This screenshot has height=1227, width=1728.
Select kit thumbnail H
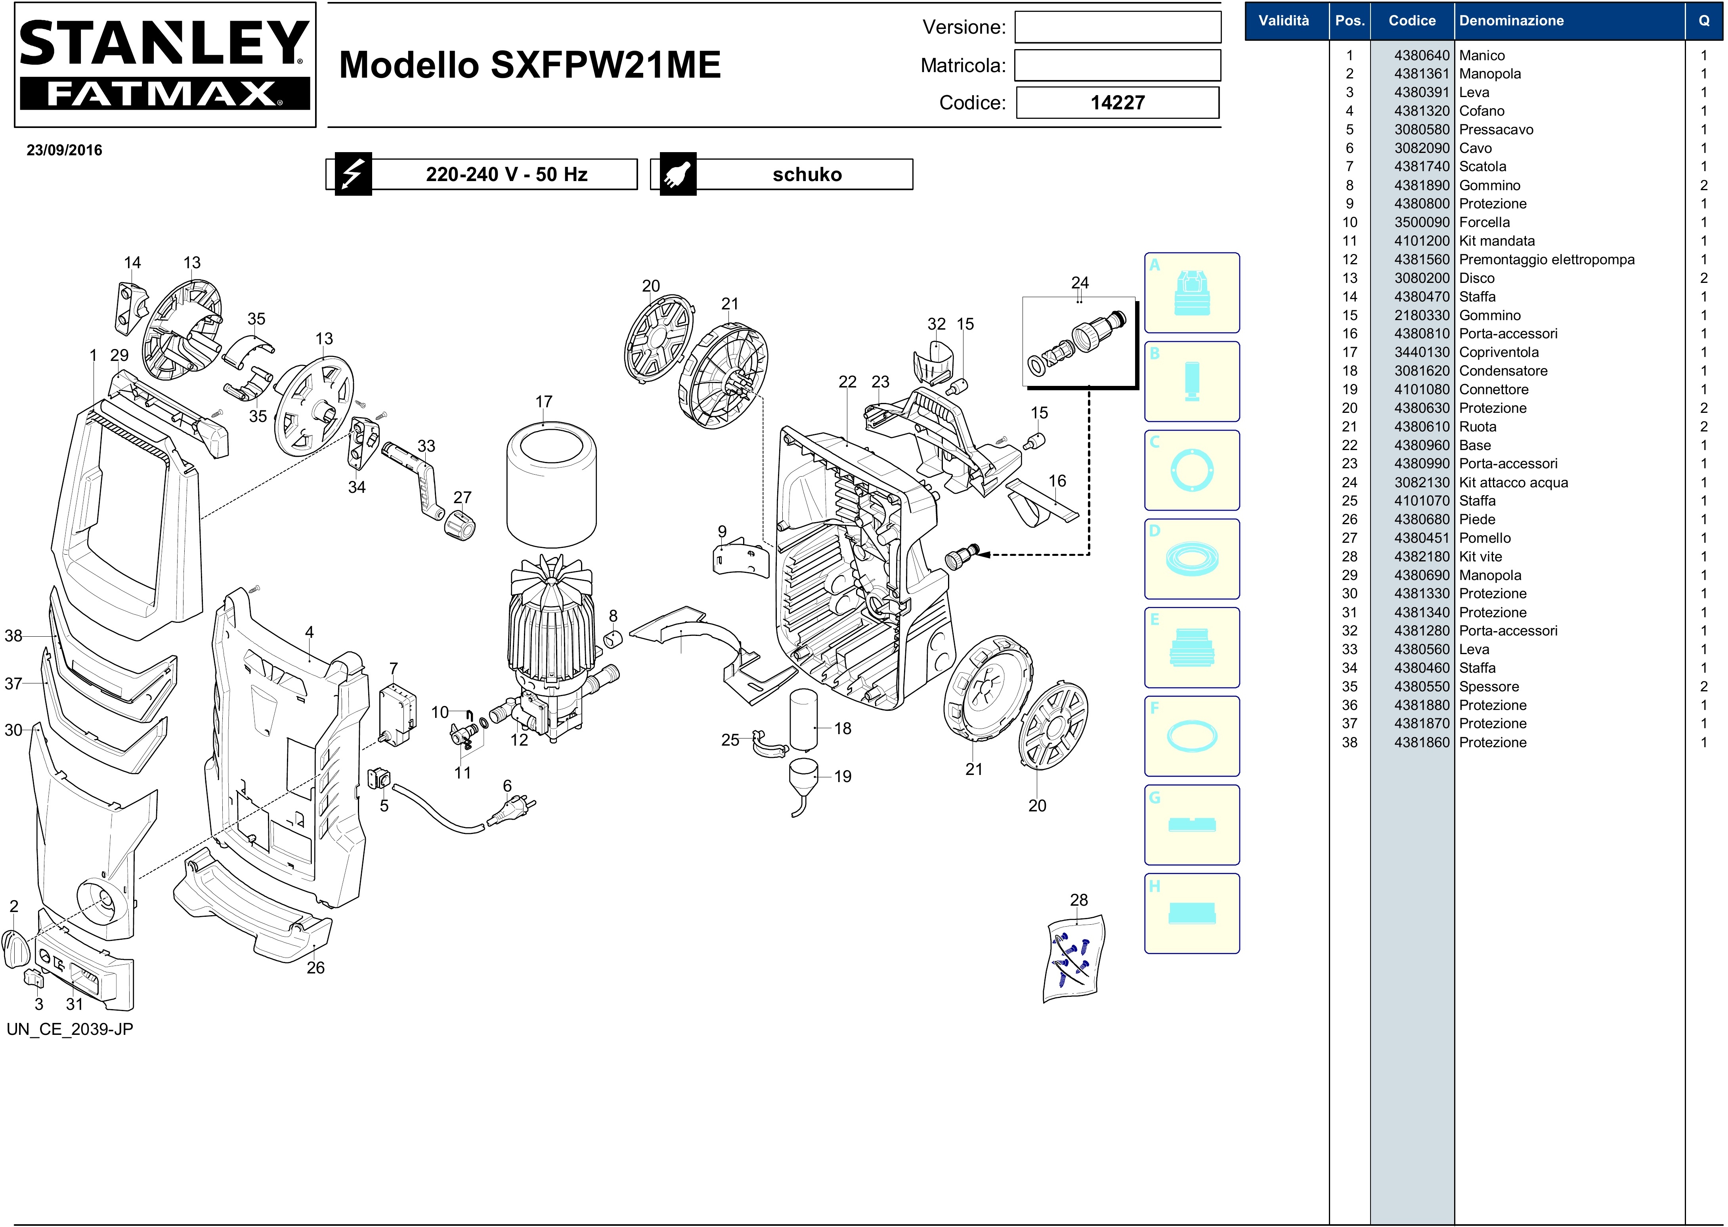tap(1191, 914)
